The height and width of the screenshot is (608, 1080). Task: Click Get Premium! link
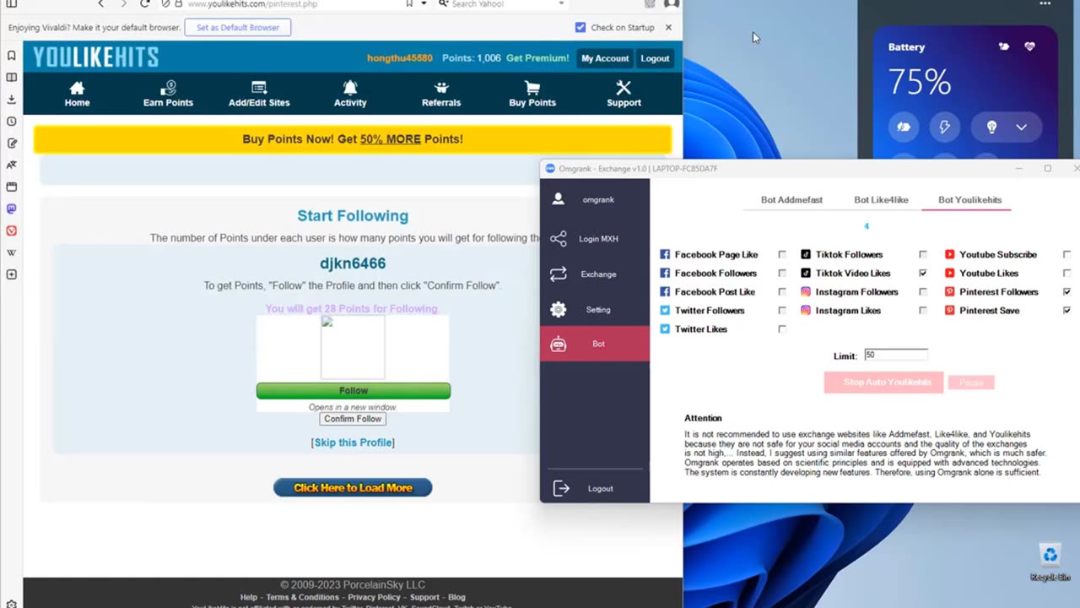tap(537, 58)
